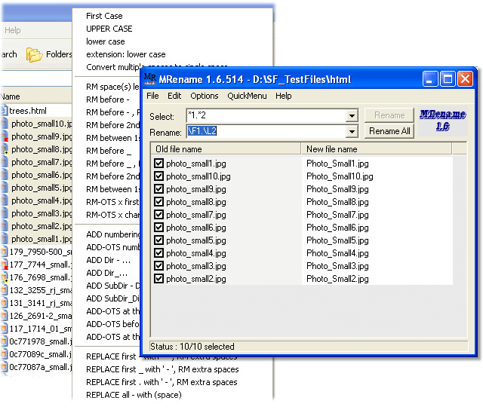Click the Folders icon in Explorer toolbar

[34, 55]
